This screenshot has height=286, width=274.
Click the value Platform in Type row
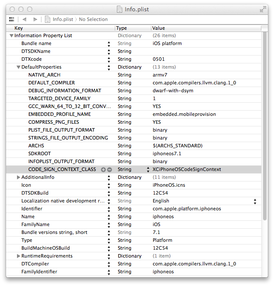pyautogui.click(x=162, y=240)
